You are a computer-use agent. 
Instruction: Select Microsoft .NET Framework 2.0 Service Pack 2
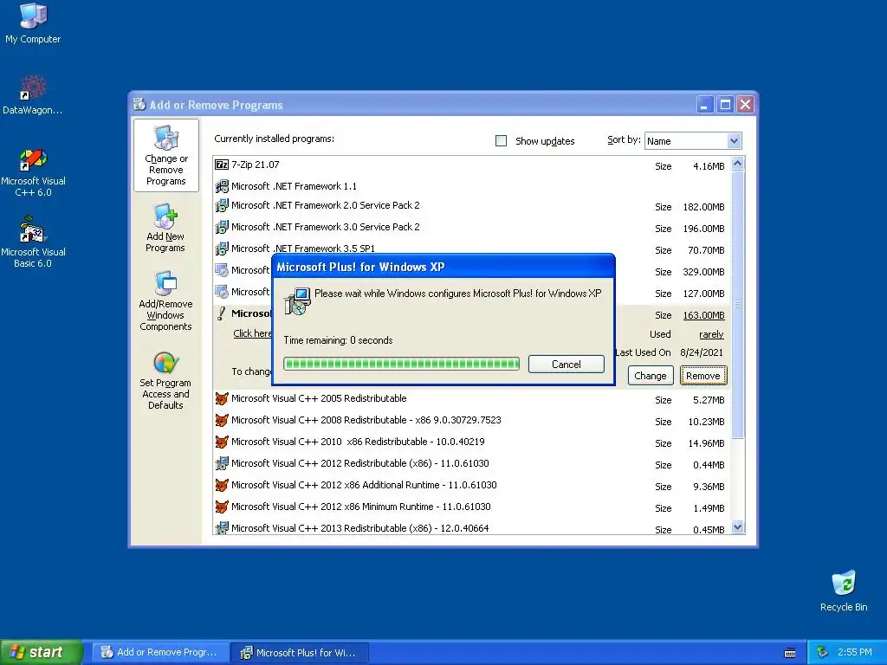pos(472,206)
